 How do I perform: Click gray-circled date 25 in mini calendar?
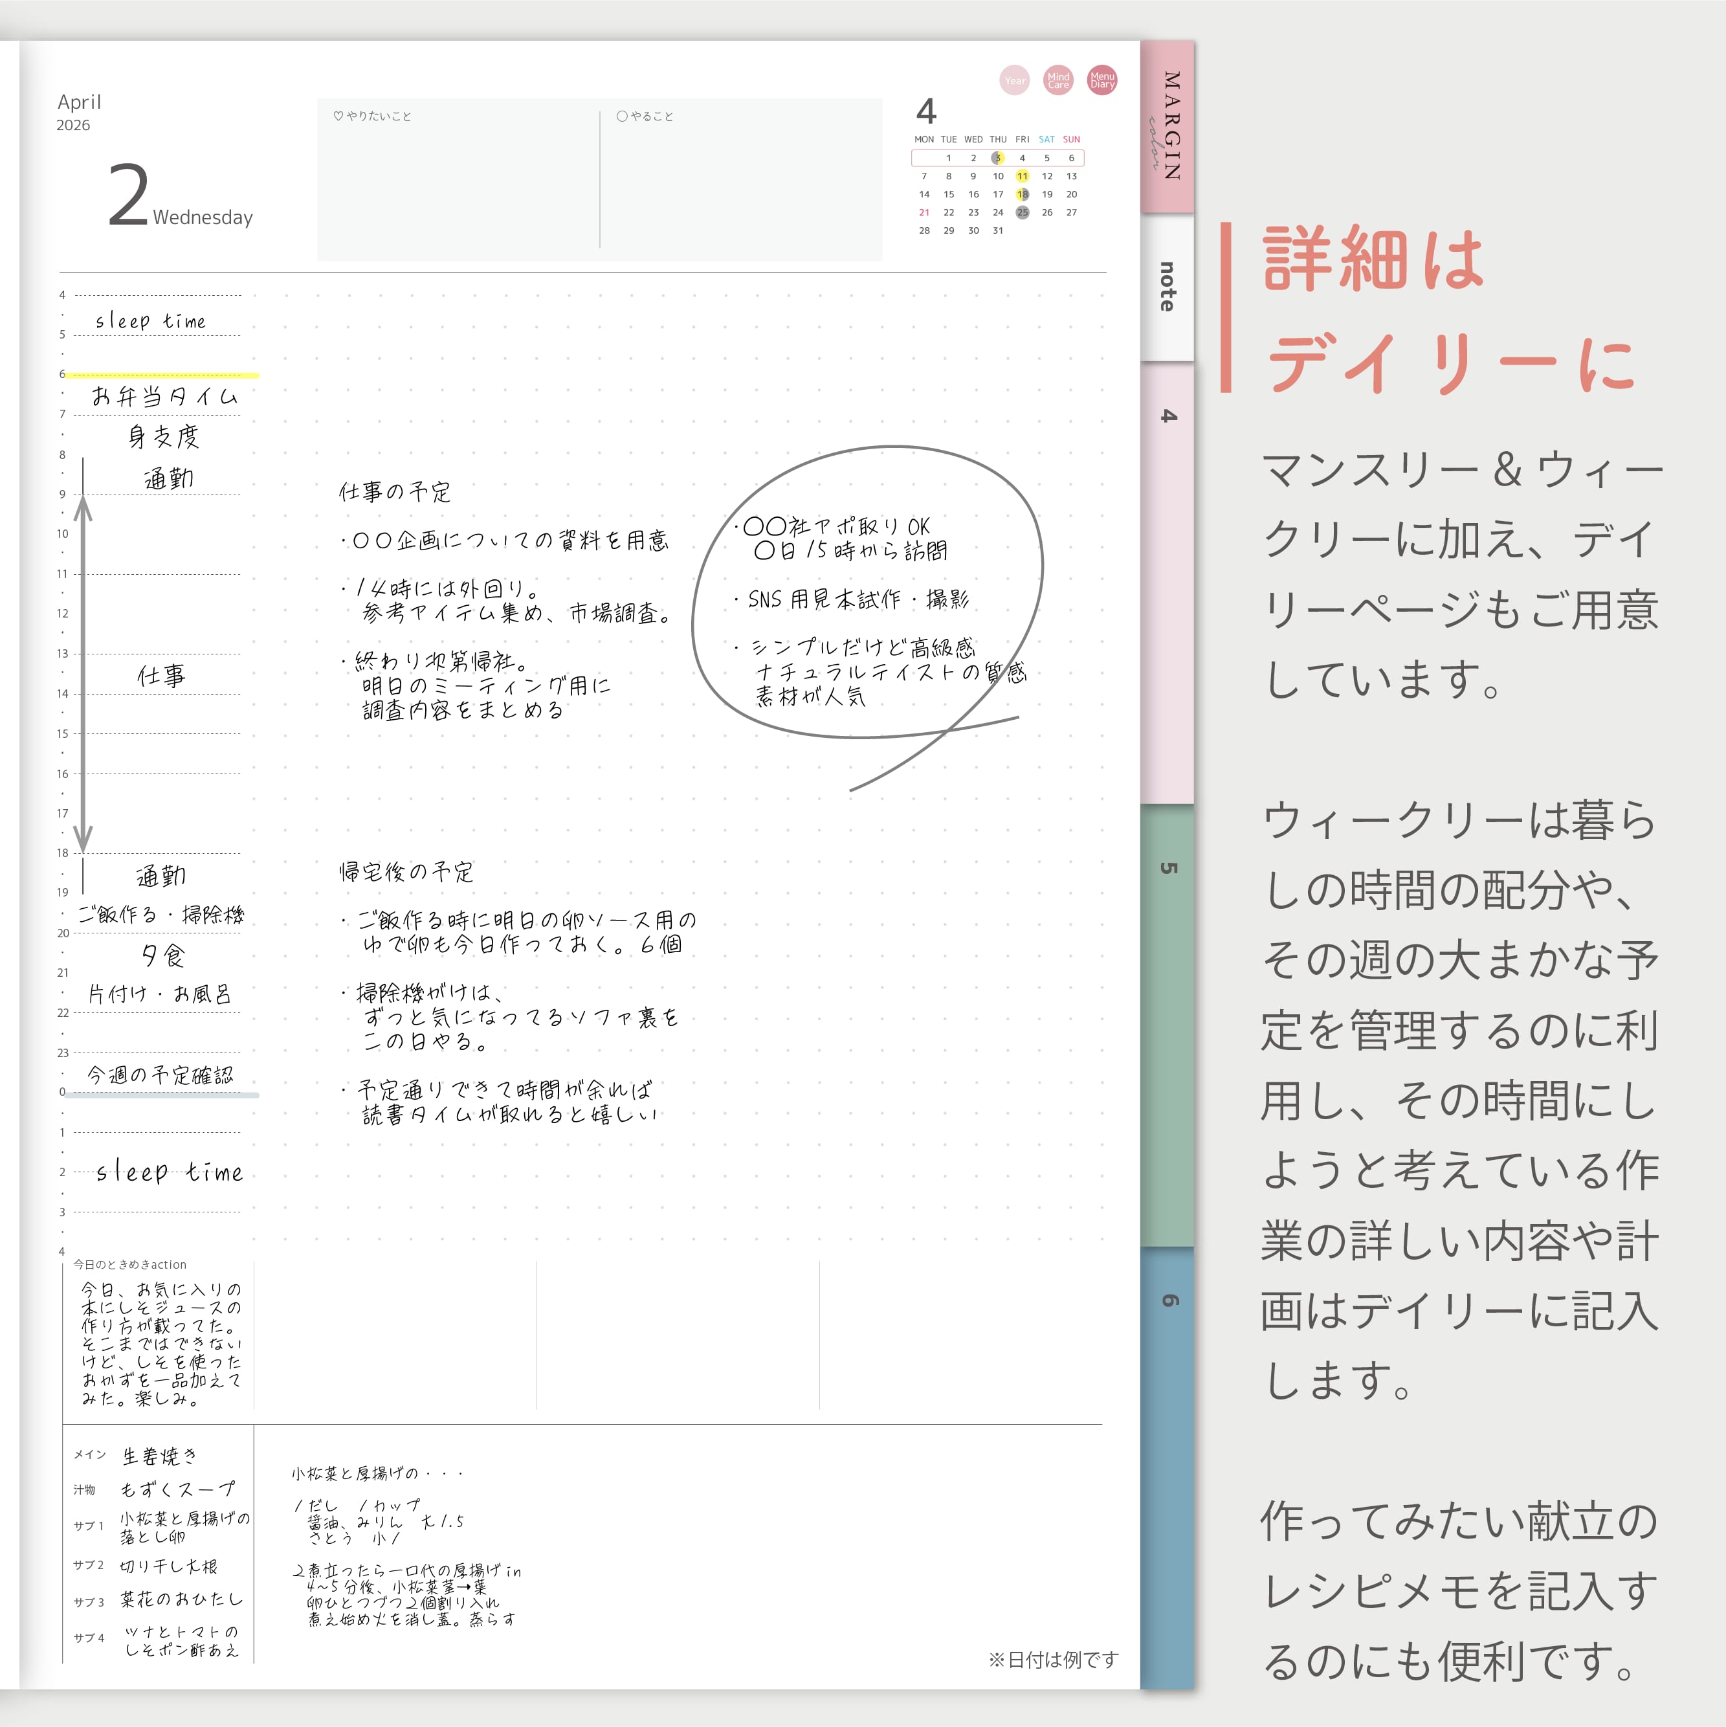click(1023, 213)
